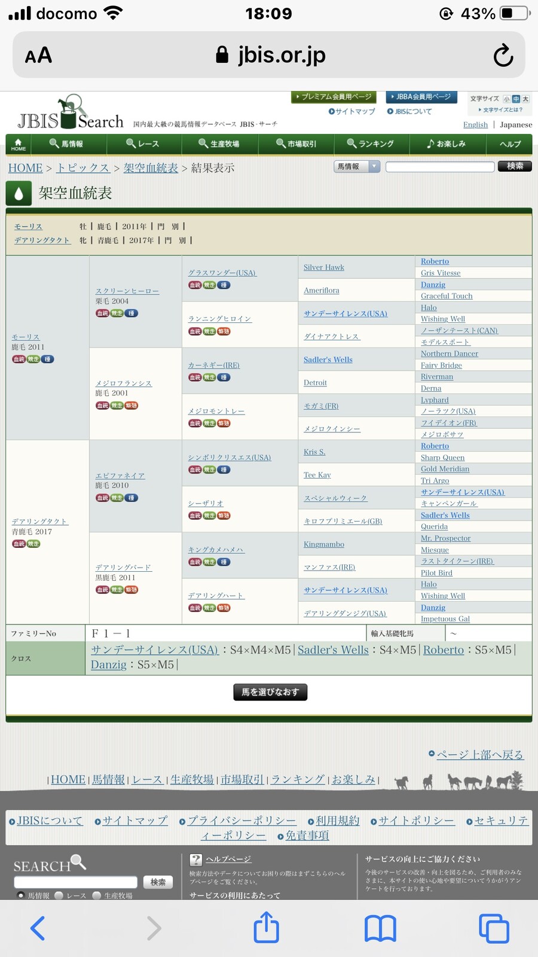Tap the HOME house icon in green navbar
Viewport: 538px width, 957px height.
(19, 144)
